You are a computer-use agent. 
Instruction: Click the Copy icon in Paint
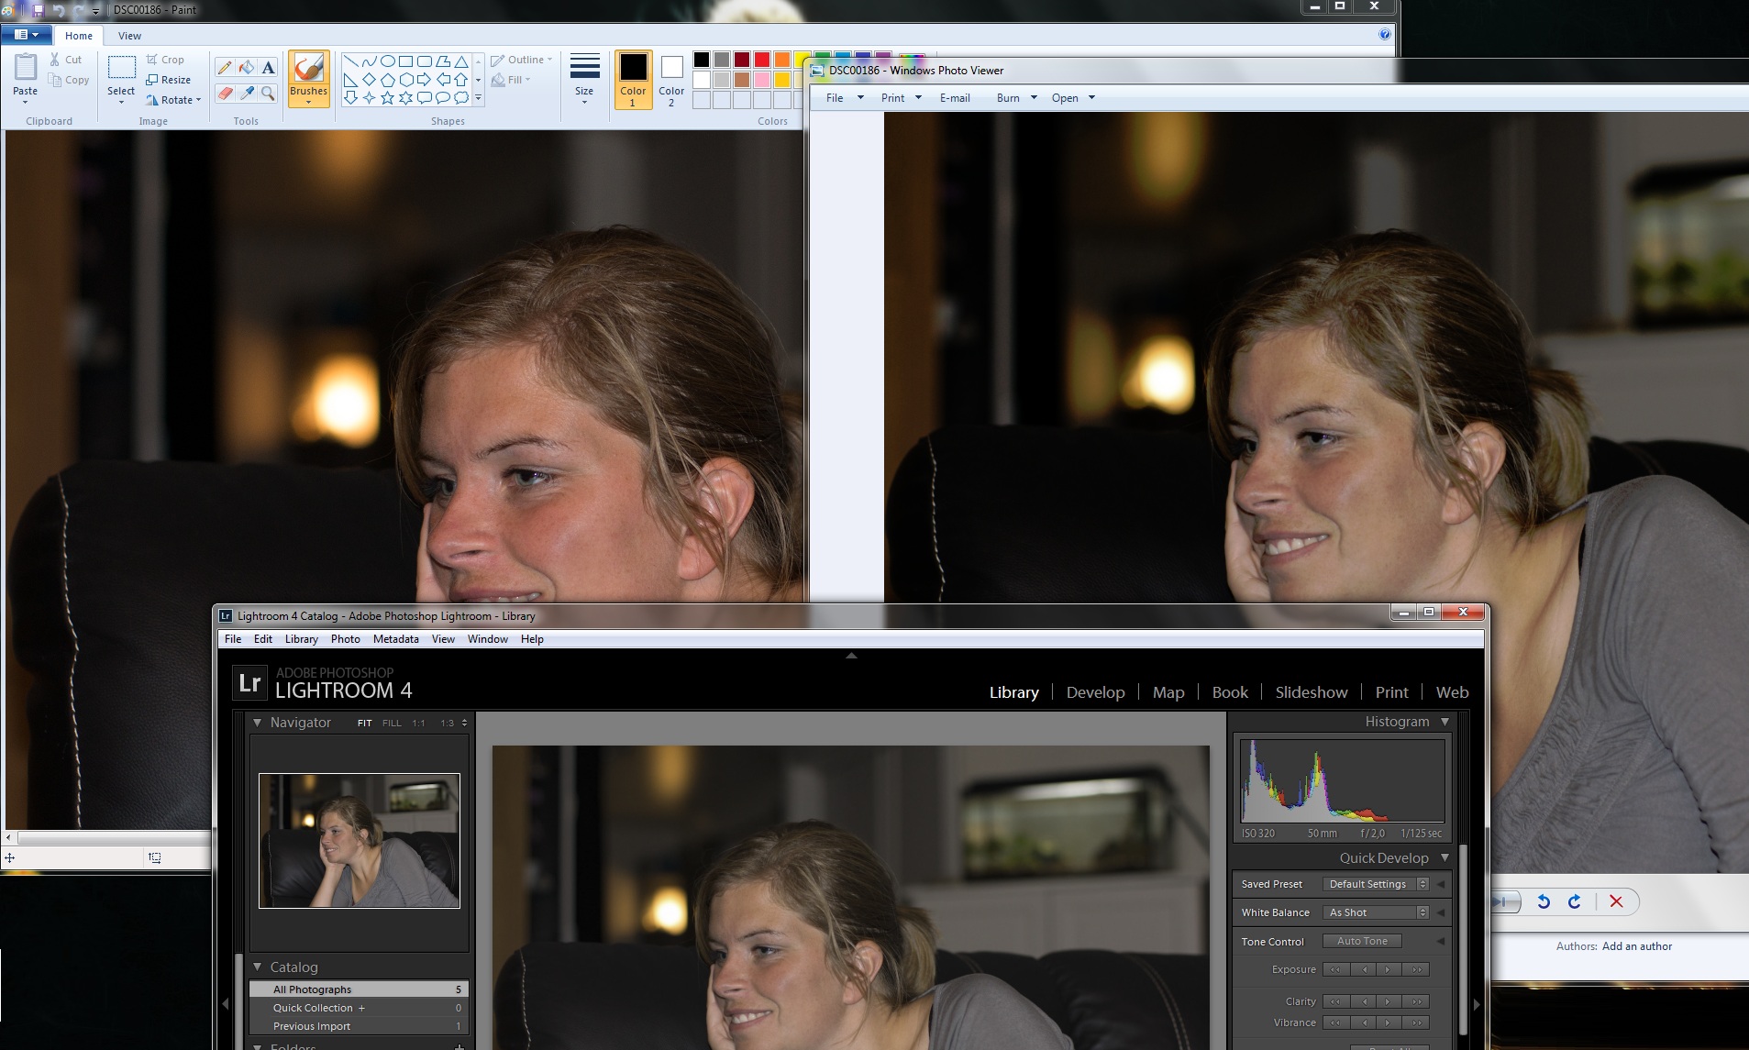coord(55,80)
